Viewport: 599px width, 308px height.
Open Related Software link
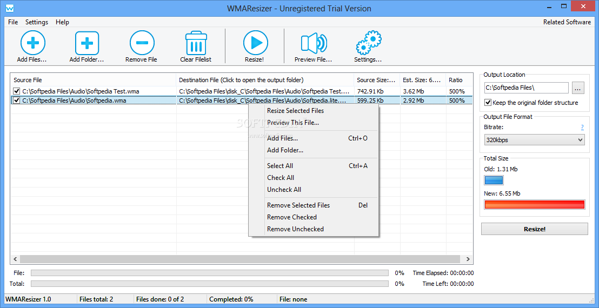click(x=567, y=22)
